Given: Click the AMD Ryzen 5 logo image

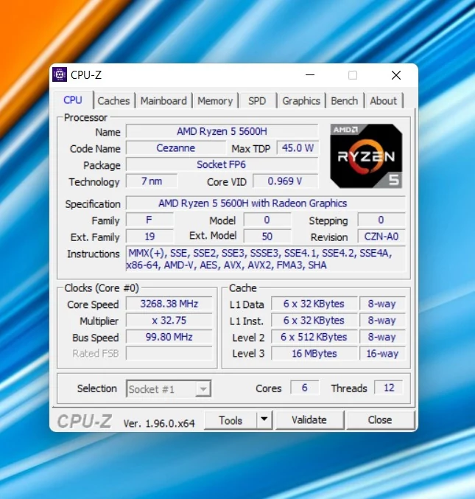Looking at the screenshot, I should point(366,156).
